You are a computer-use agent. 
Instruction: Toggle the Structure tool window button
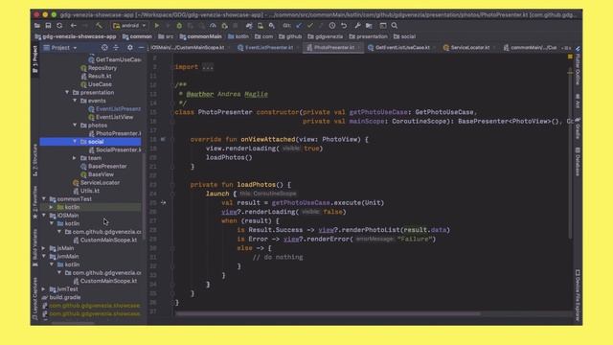click(x=34, y=160)
